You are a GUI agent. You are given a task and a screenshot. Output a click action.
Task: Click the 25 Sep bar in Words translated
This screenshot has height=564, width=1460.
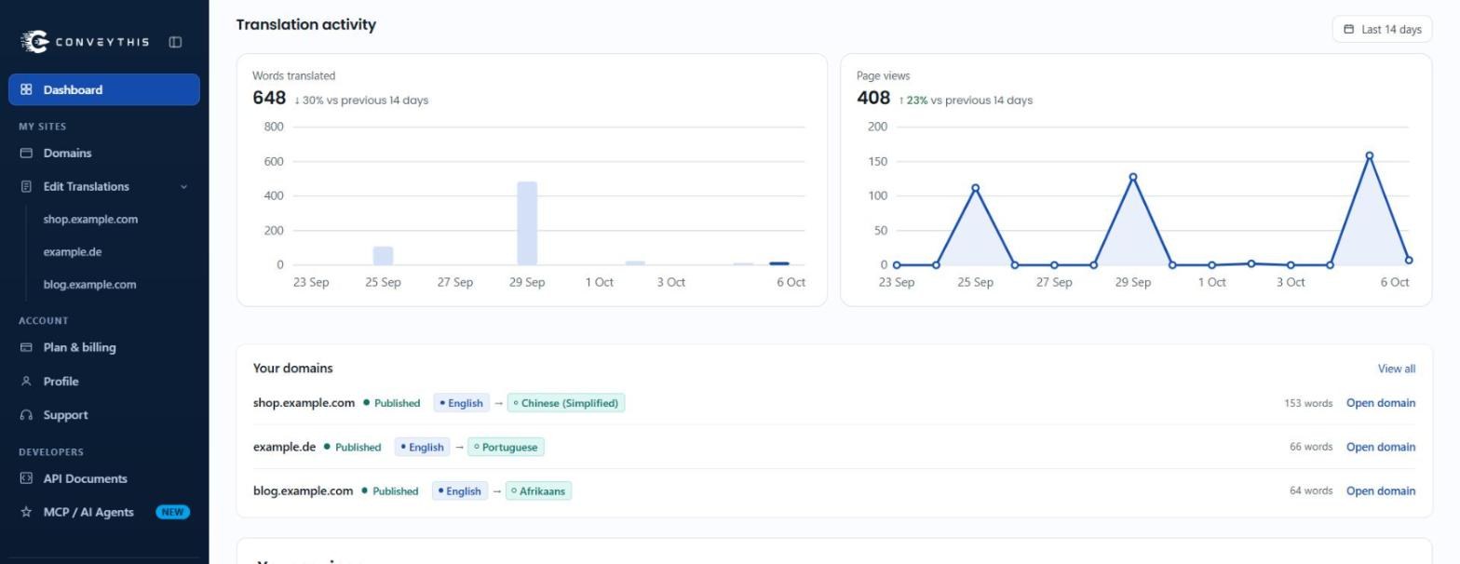383,256
